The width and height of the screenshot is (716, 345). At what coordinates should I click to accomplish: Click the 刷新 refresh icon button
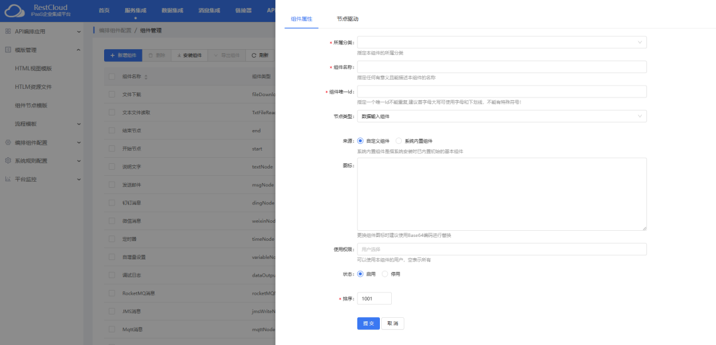(260, 55)
